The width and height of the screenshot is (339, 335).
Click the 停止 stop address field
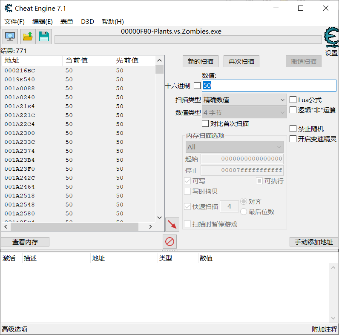click(242, 170)
